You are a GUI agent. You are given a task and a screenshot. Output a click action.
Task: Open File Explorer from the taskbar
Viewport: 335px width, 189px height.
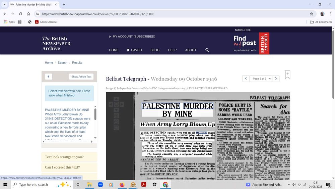click(x=89, y=185)
